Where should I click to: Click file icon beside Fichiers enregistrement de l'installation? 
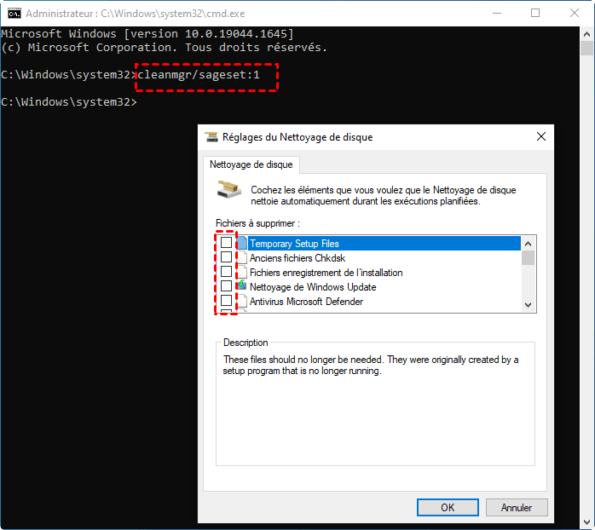point(242,272)
